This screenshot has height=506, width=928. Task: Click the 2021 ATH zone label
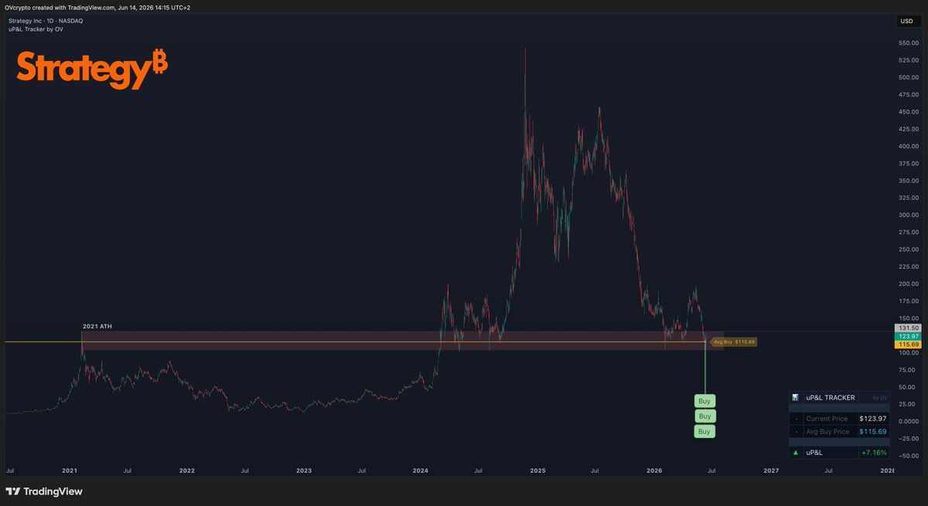click(97, 327)
